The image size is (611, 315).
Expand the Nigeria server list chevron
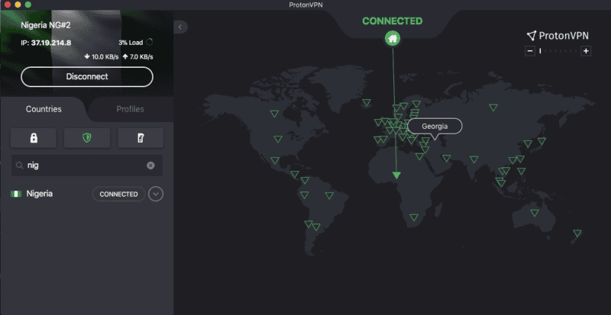coord(156,194)
